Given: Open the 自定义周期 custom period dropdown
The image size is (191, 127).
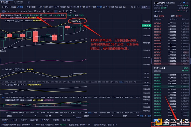Looking at the screenshot, I should tap(32, 7).
